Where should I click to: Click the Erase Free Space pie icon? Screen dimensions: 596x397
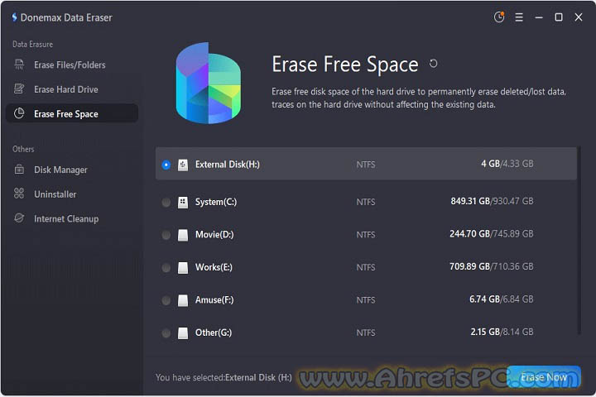coord(19,113)
